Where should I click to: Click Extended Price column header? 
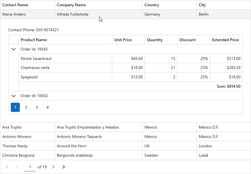[x=226, y=40]
